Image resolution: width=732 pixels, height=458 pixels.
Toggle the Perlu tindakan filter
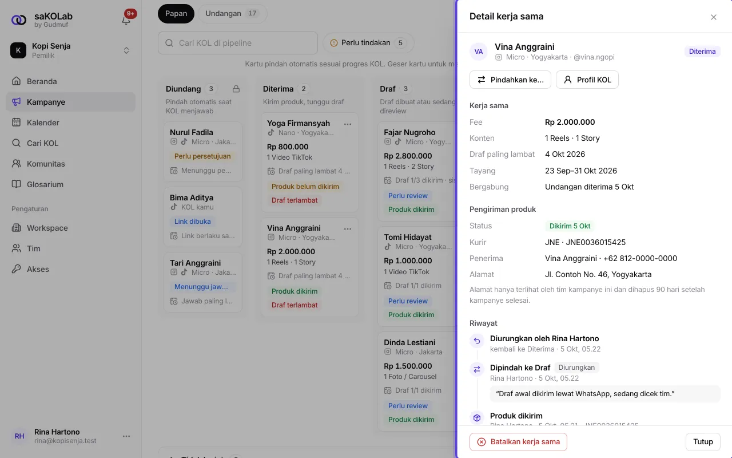368,43
